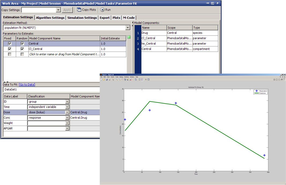Select the Drug species row in Model Components

point(180,33)
